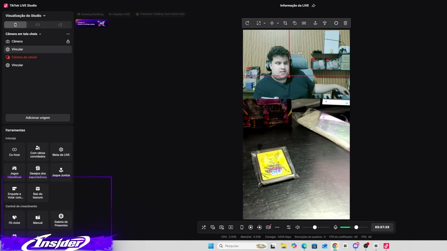Click the CPU: 3.54% status text
447x251 pixels.
coord(229,237)
